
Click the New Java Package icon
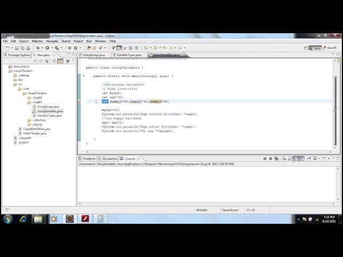[x=70, y=48]
